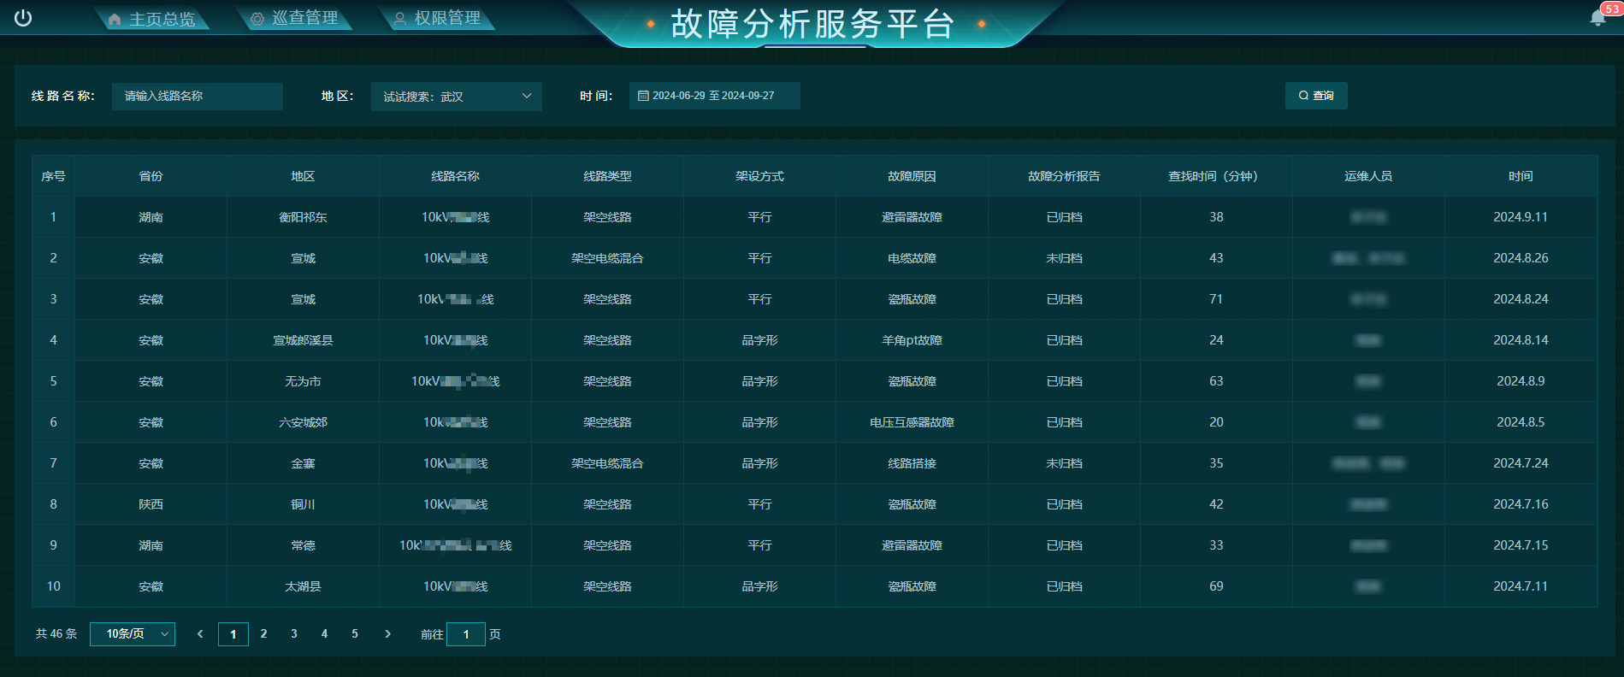Open the 10条/页 page size dropdown

[x=133, y=634]
